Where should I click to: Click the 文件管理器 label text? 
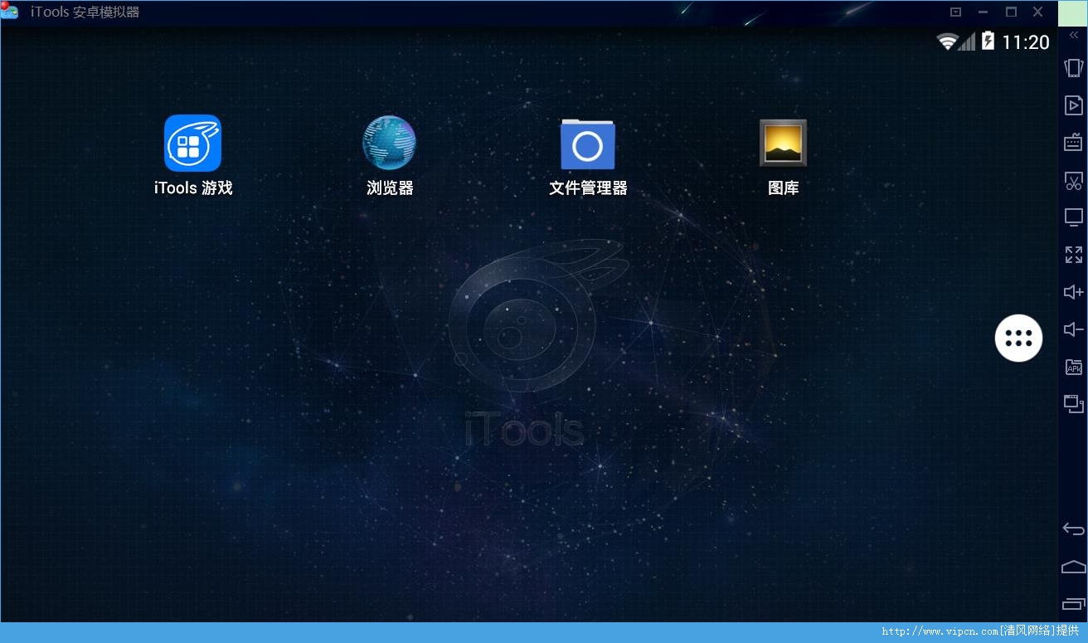(x=588, y=188)
